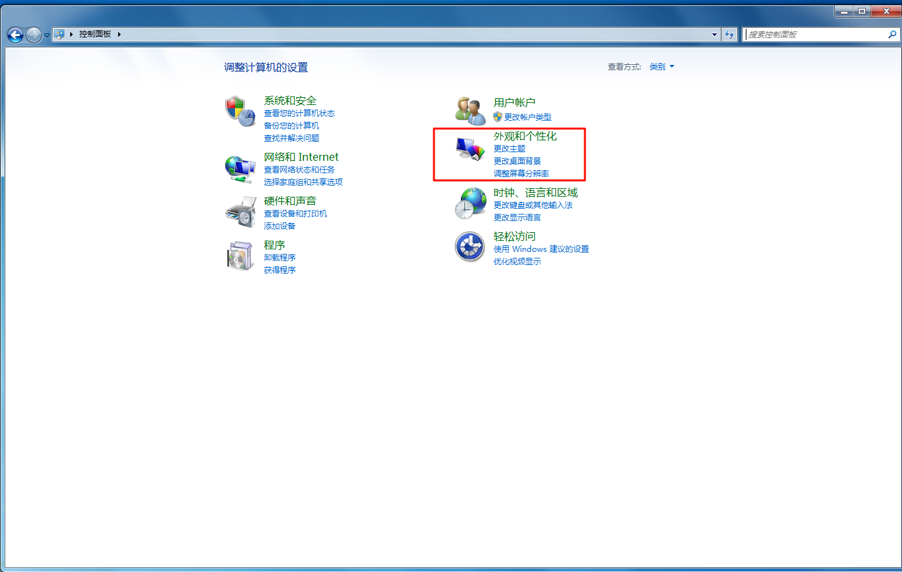Open the Ease of Access icon
902x572 pixels.
pos(470,247)
